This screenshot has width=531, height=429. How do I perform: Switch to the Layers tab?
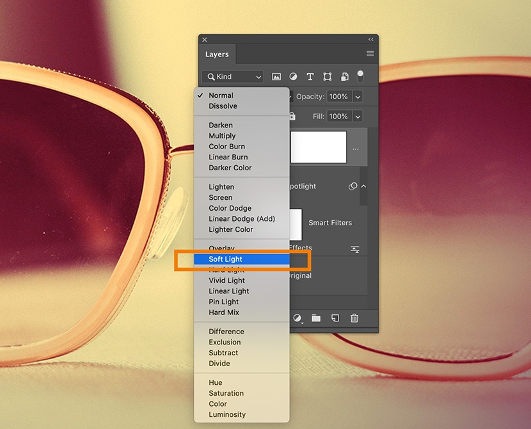(x=217, y=54)
